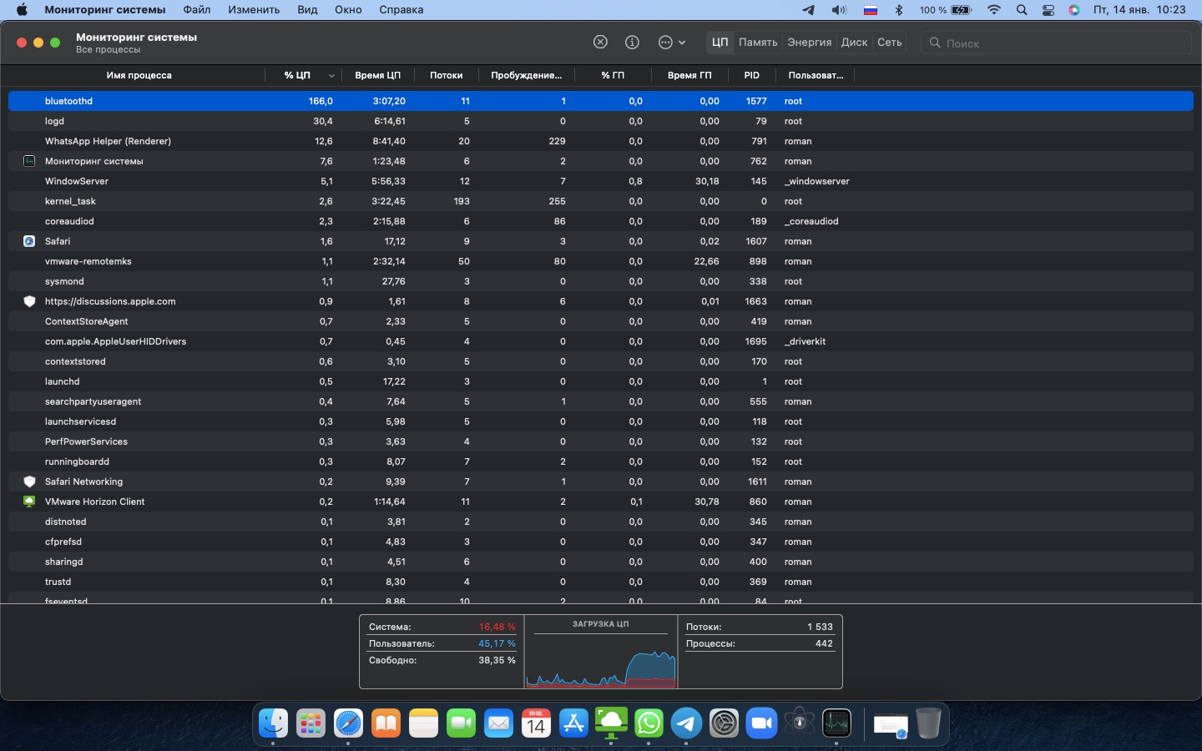
Task: Open App Store from the Dock
Action: pyautogui.click(x=573, y=723)
